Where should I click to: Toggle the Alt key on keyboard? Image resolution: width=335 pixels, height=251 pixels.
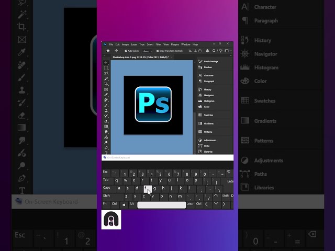click(132, 204)
